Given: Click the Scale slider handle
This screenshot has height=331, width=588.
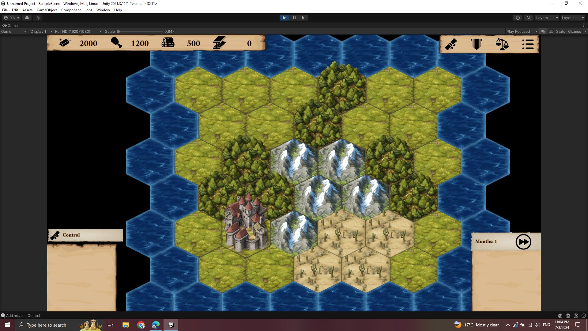Looking at the screenshot, I should 118,31.
